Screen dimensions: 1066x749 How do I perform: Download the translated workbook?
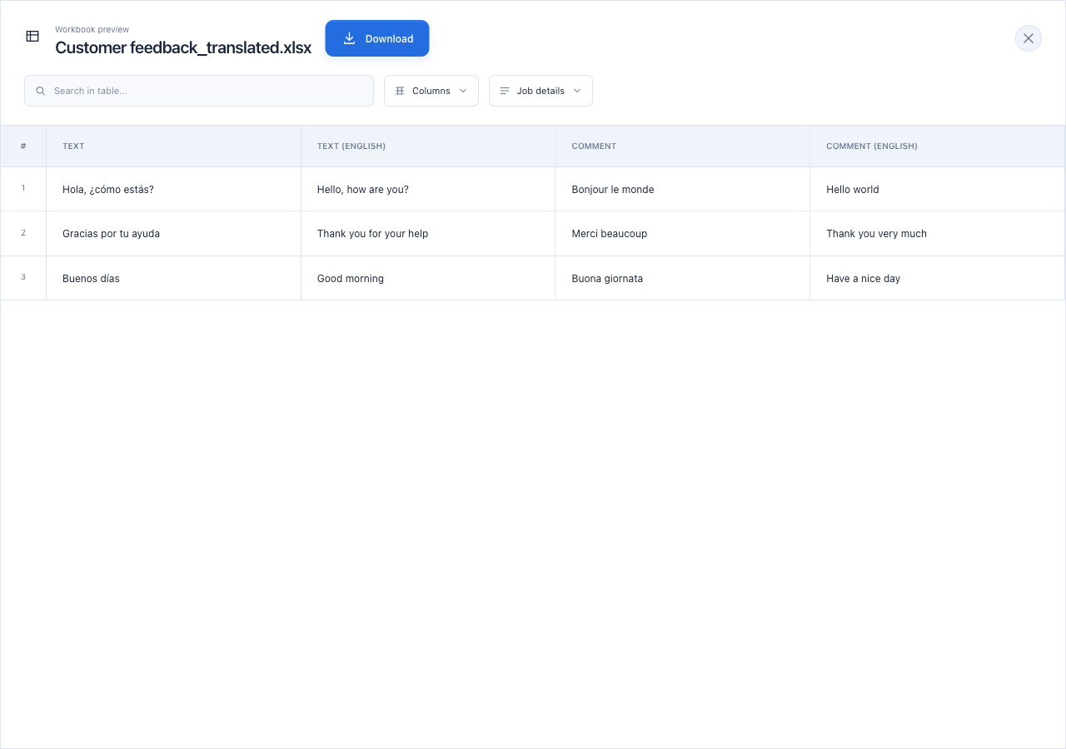(x=377, y=38)
